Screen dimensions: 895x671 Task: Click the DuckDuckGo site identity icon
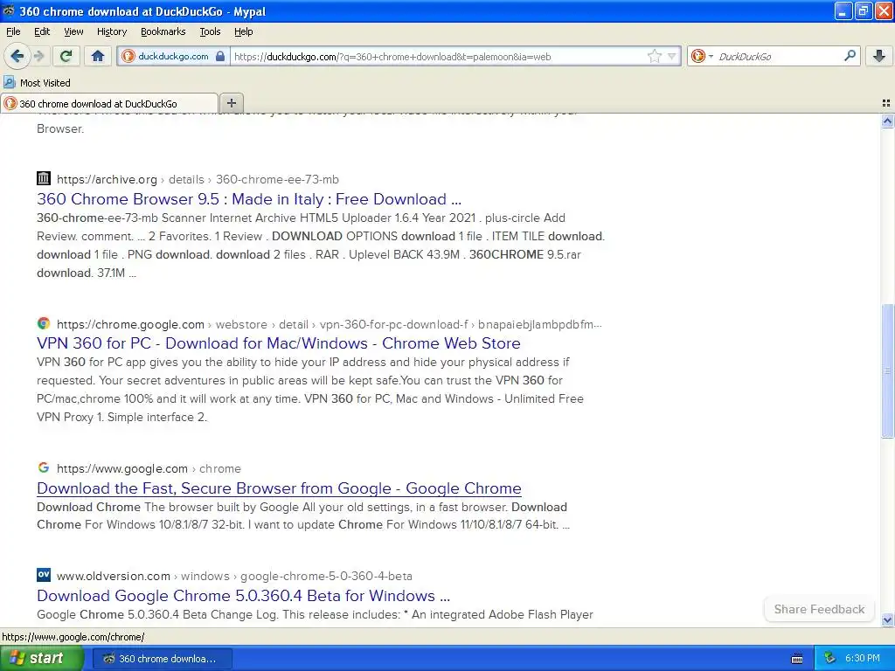coord(128,56)
